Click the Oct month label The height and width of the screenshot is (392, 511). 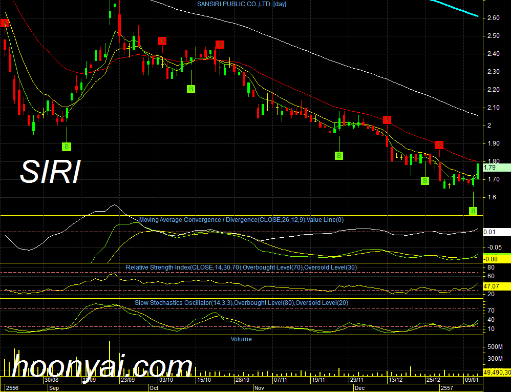[x=154, y=388]
